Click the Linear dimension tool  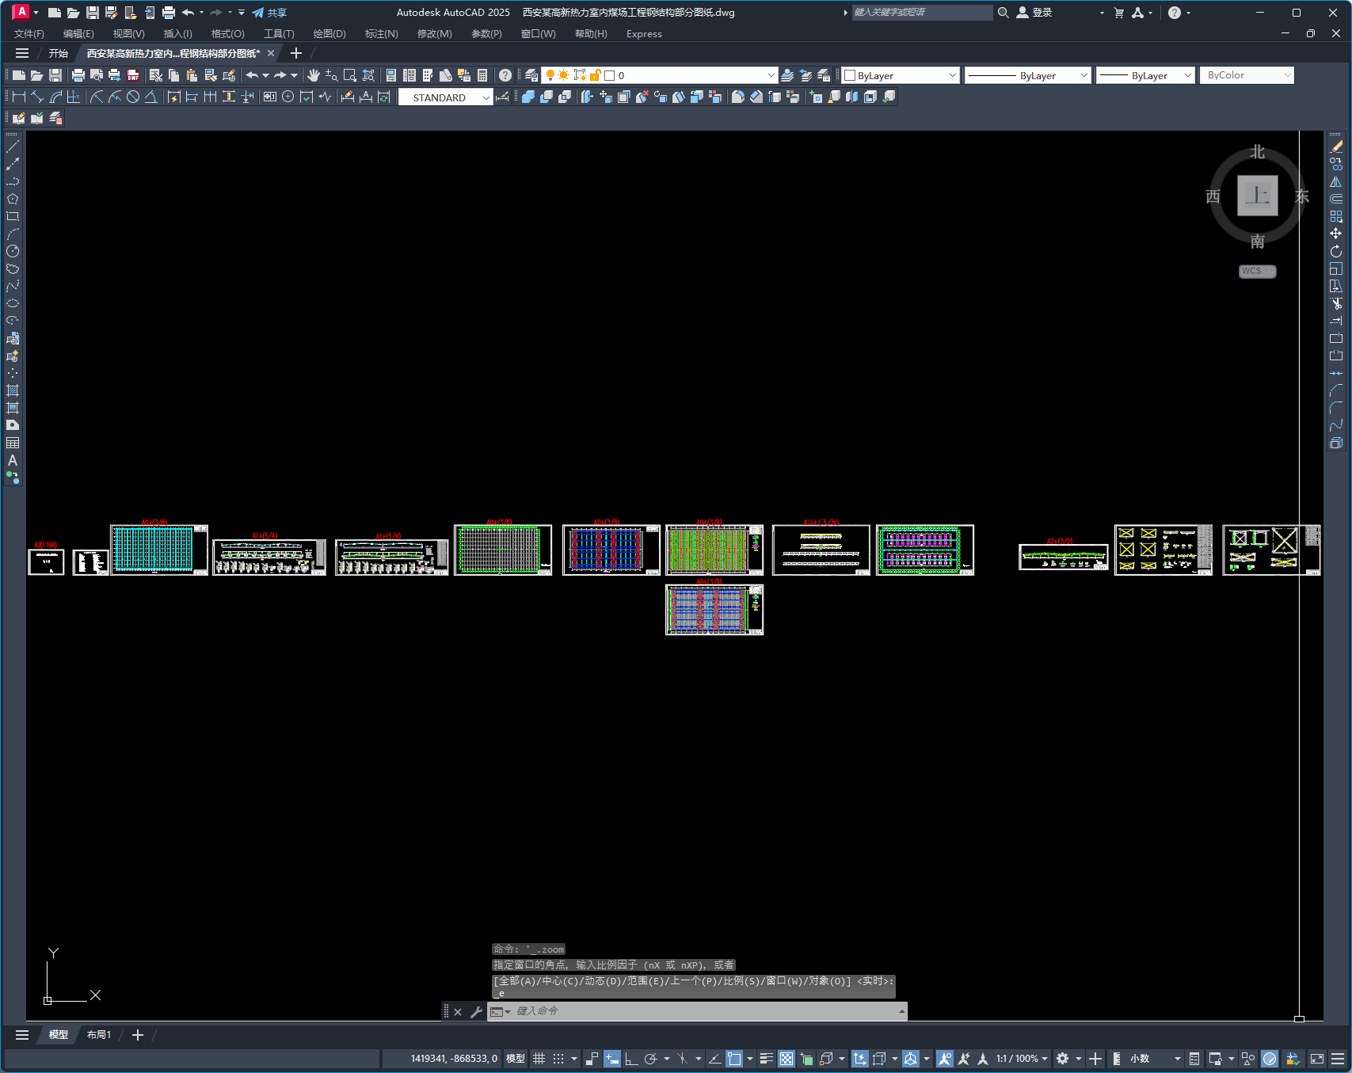(19, 97)
